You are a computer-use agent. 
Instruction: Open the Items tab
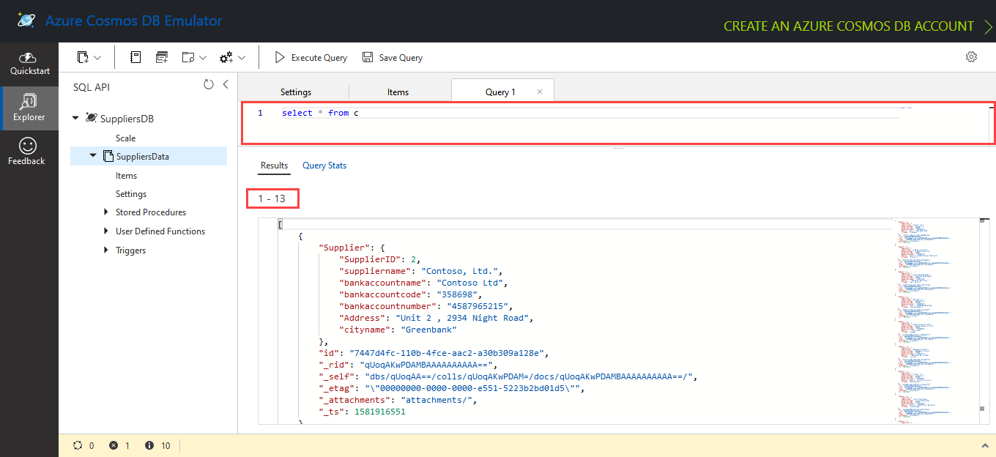pos(398,92)
